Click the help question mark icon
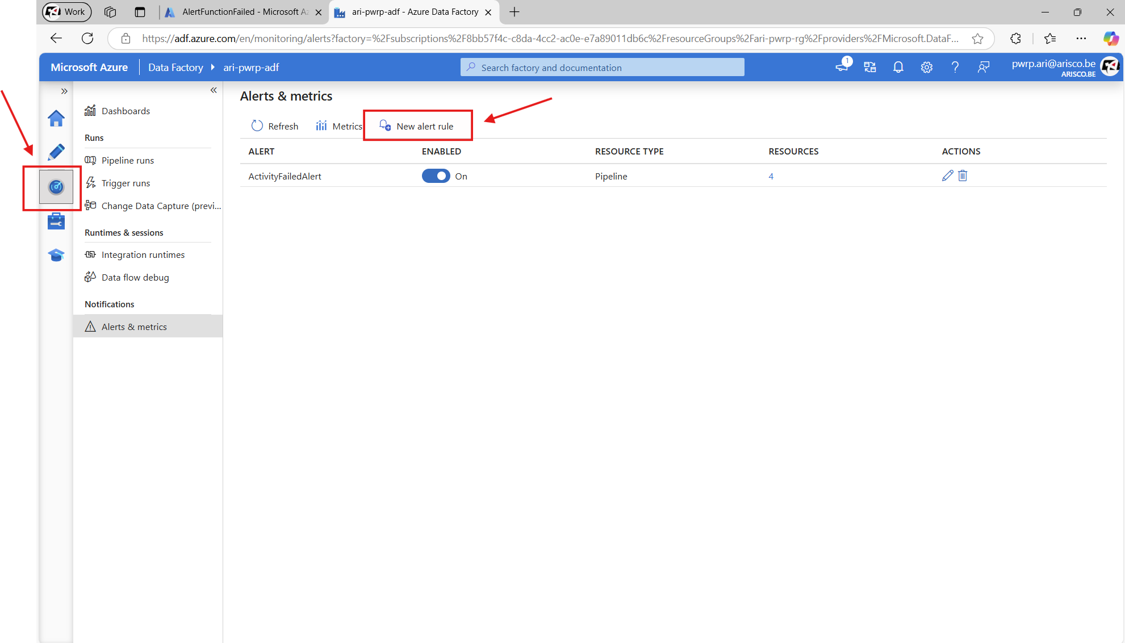The image size is (1125, 643). point(955,68)
